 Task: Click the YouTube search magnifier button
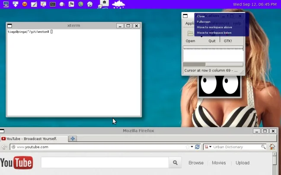click(x=175, y=162)
